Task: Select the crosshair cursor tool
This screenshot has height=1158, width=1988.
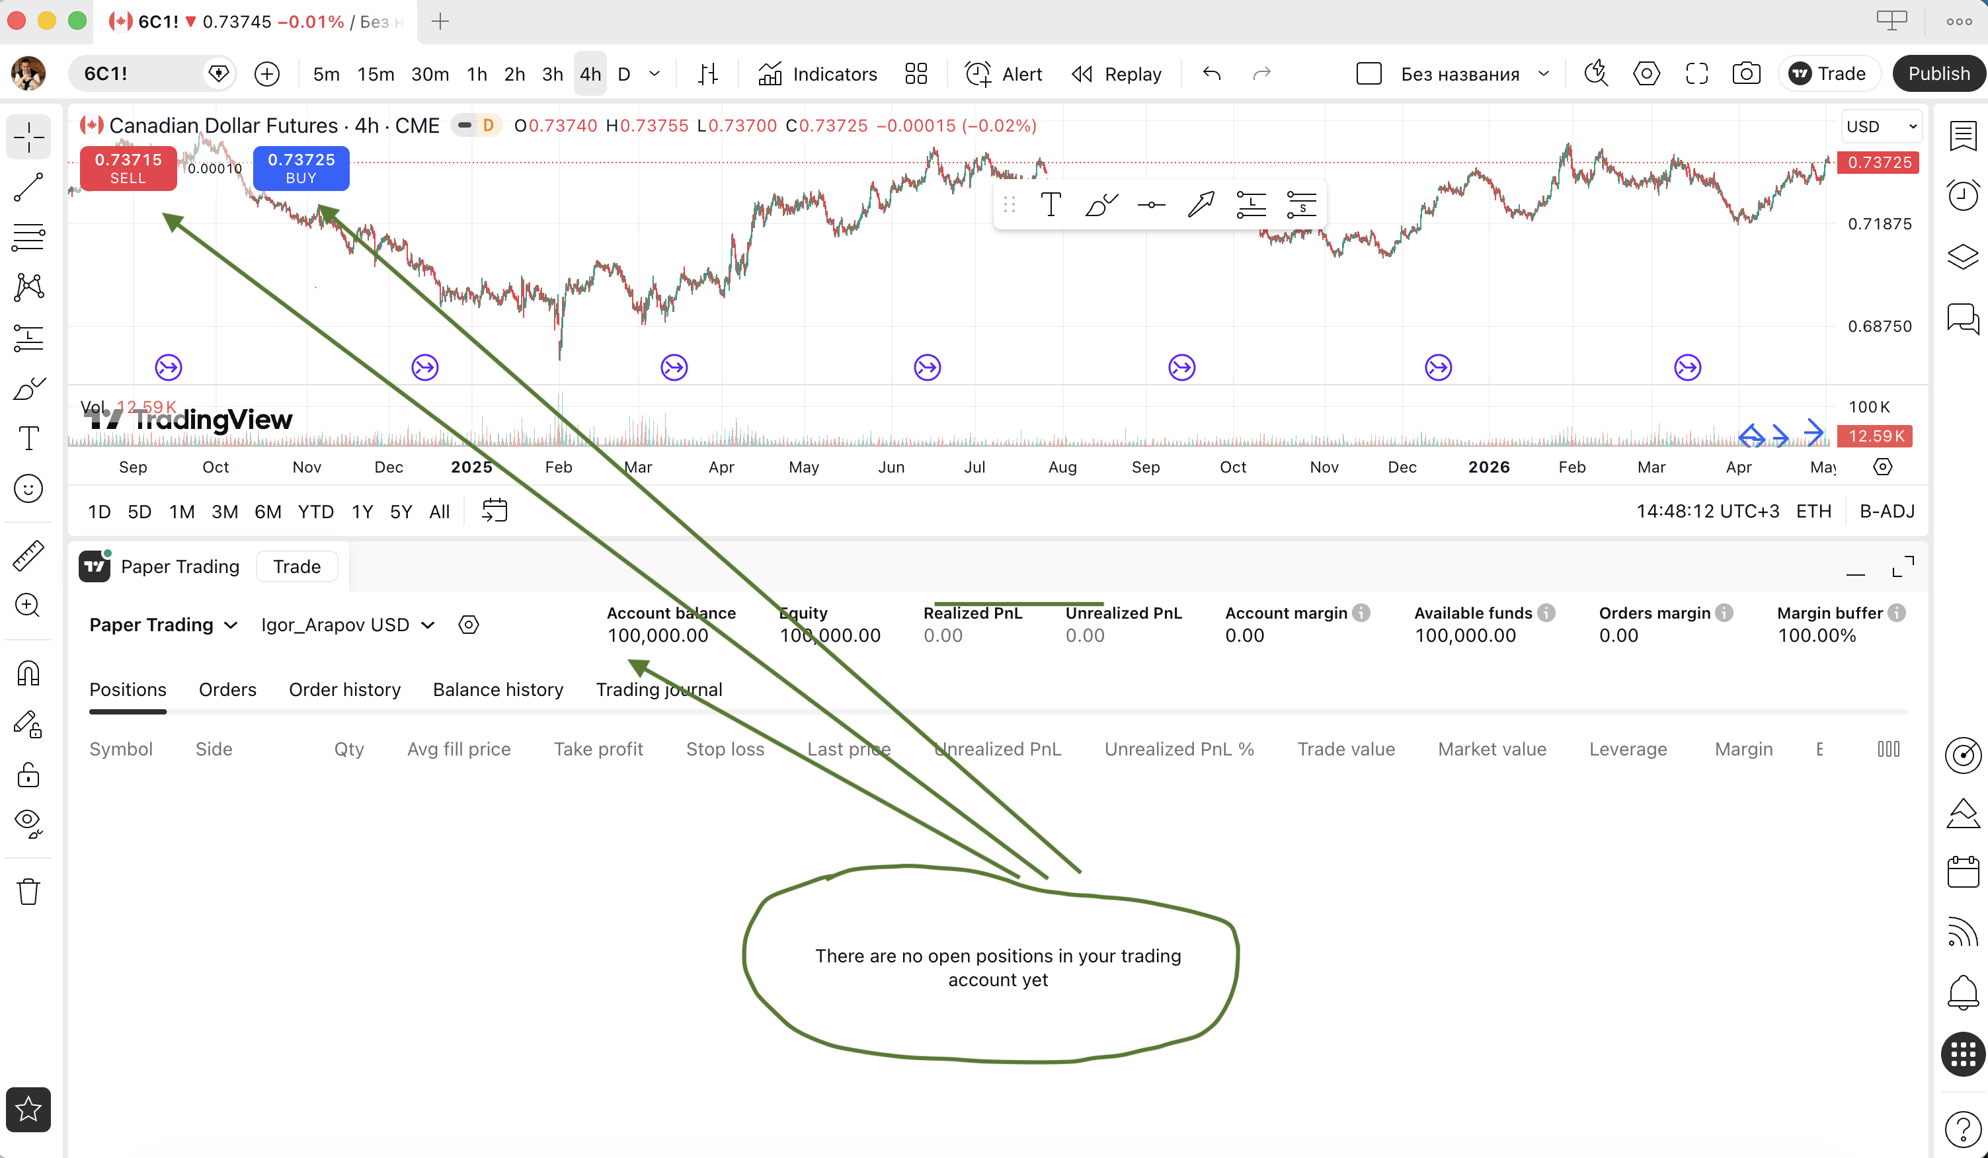Action: pos(28,137)
